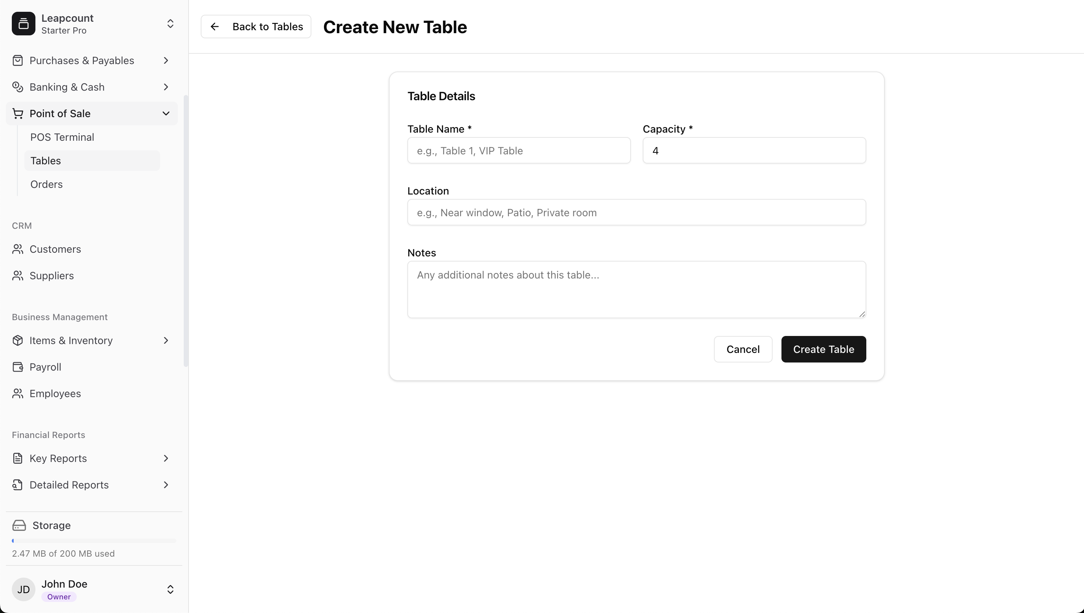Click the '2.47 MB of 200 MB used' text
Screen dimensions: 1084x613
[x=63, y=554]
